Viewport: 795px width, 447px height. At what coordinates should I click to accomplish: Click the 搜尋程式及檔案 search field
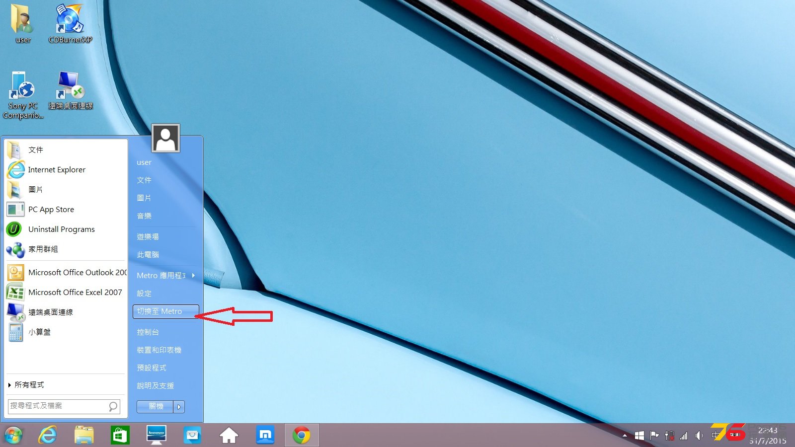[64, 406]
